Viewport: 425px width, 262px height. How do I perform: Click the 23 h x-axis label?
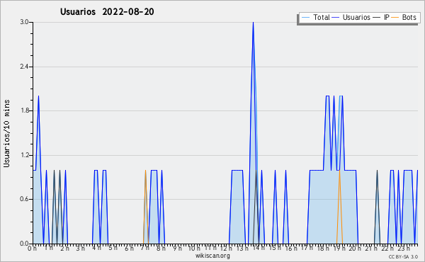(404, 248)
